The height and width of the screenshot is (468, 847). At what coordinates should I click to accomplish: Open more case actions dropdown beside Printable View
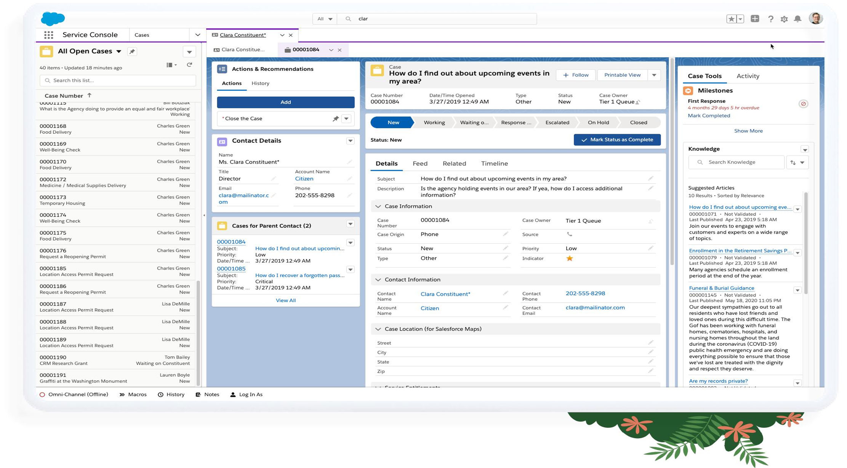coord(654,75)
